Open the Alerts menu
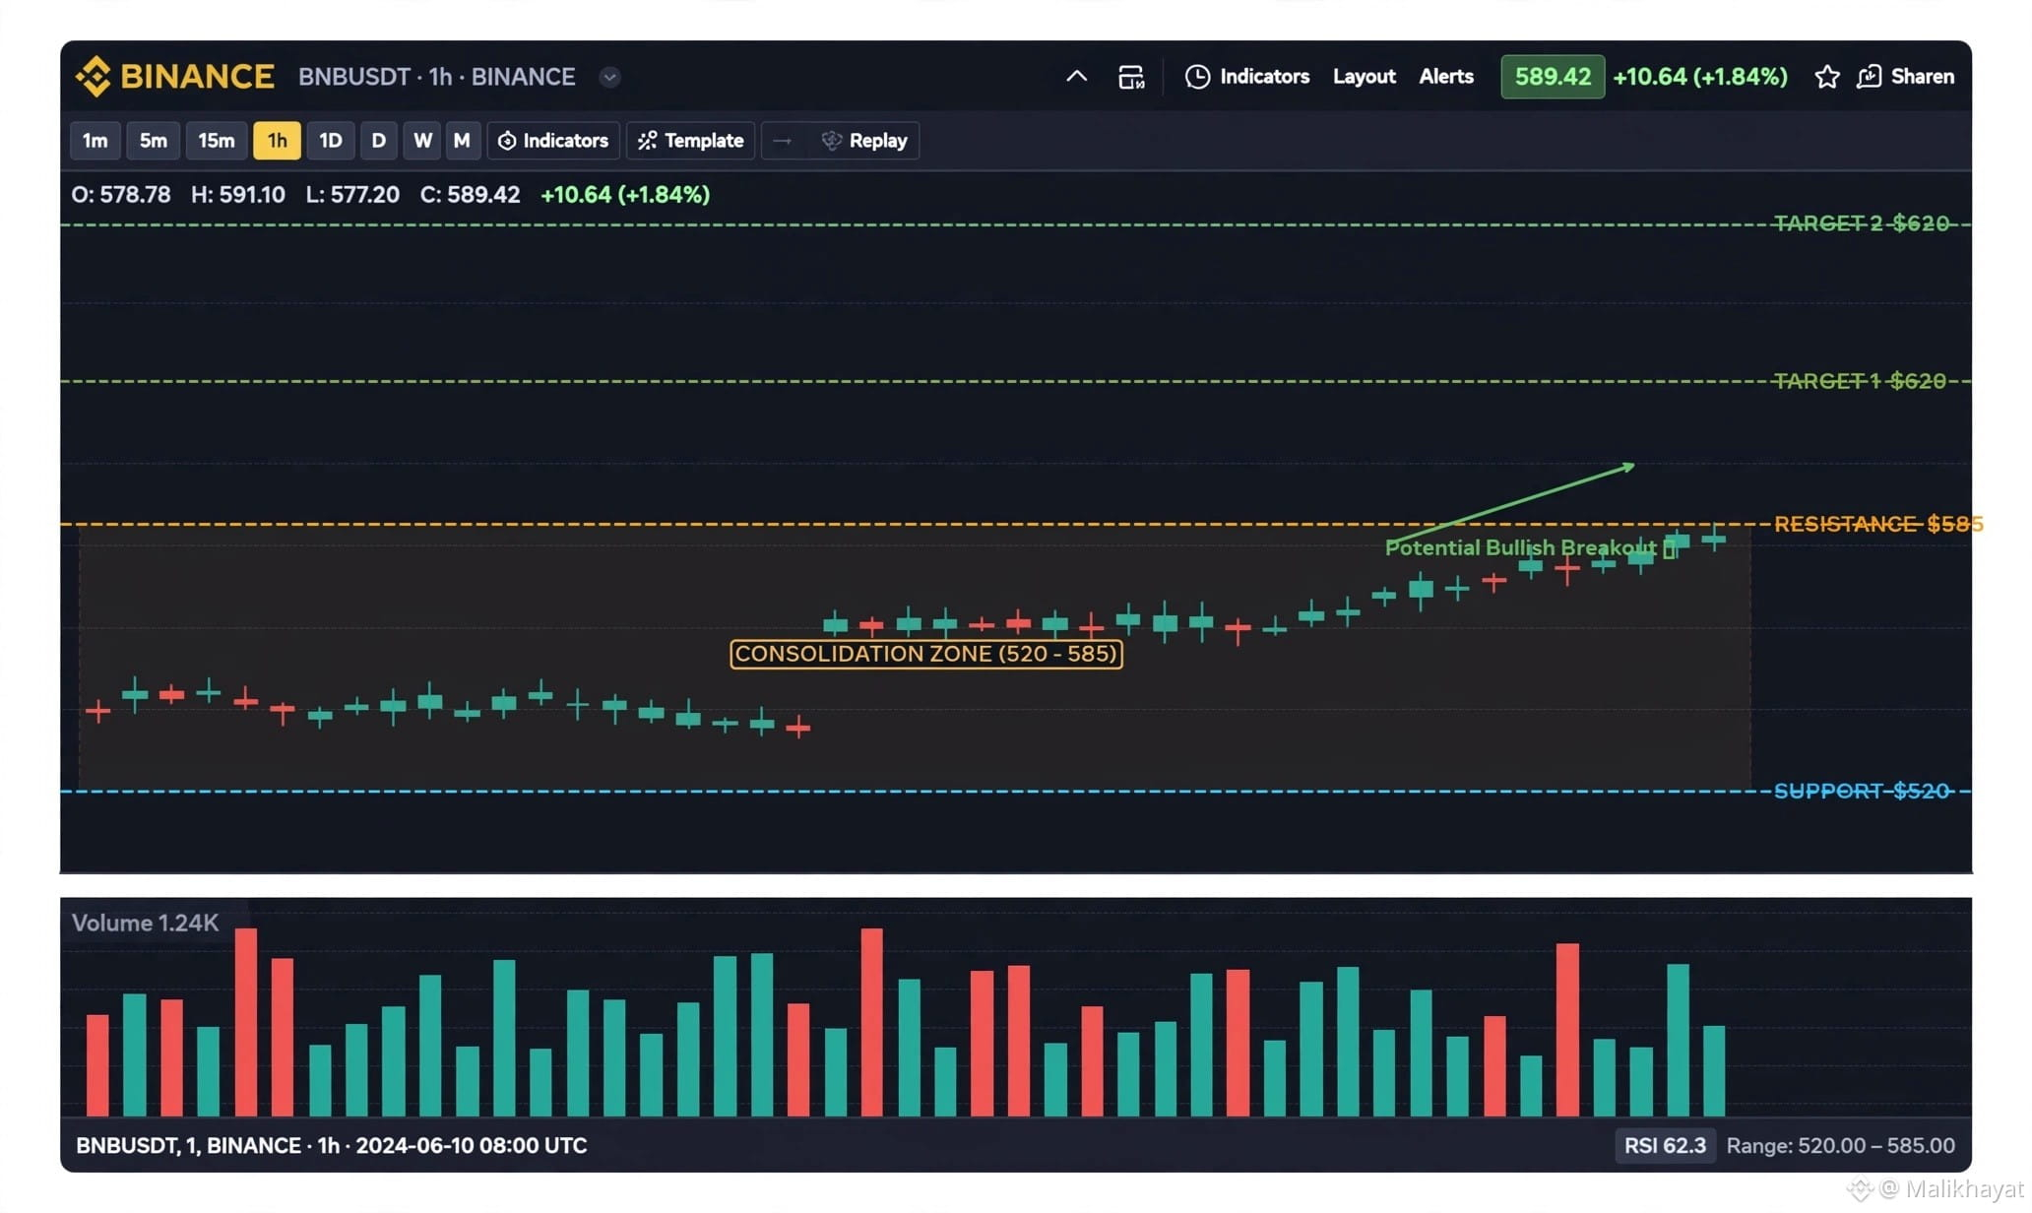2032x1213 pixels. click(1445, 77)
